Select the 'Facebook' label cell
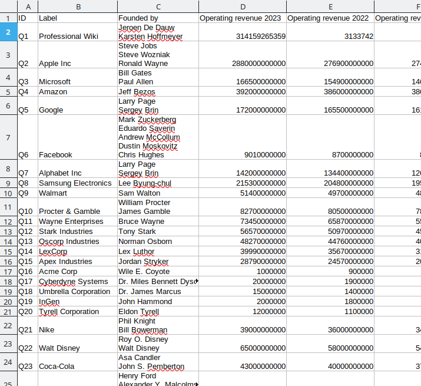Screen dimensions: 421x386 click(78, 137)
